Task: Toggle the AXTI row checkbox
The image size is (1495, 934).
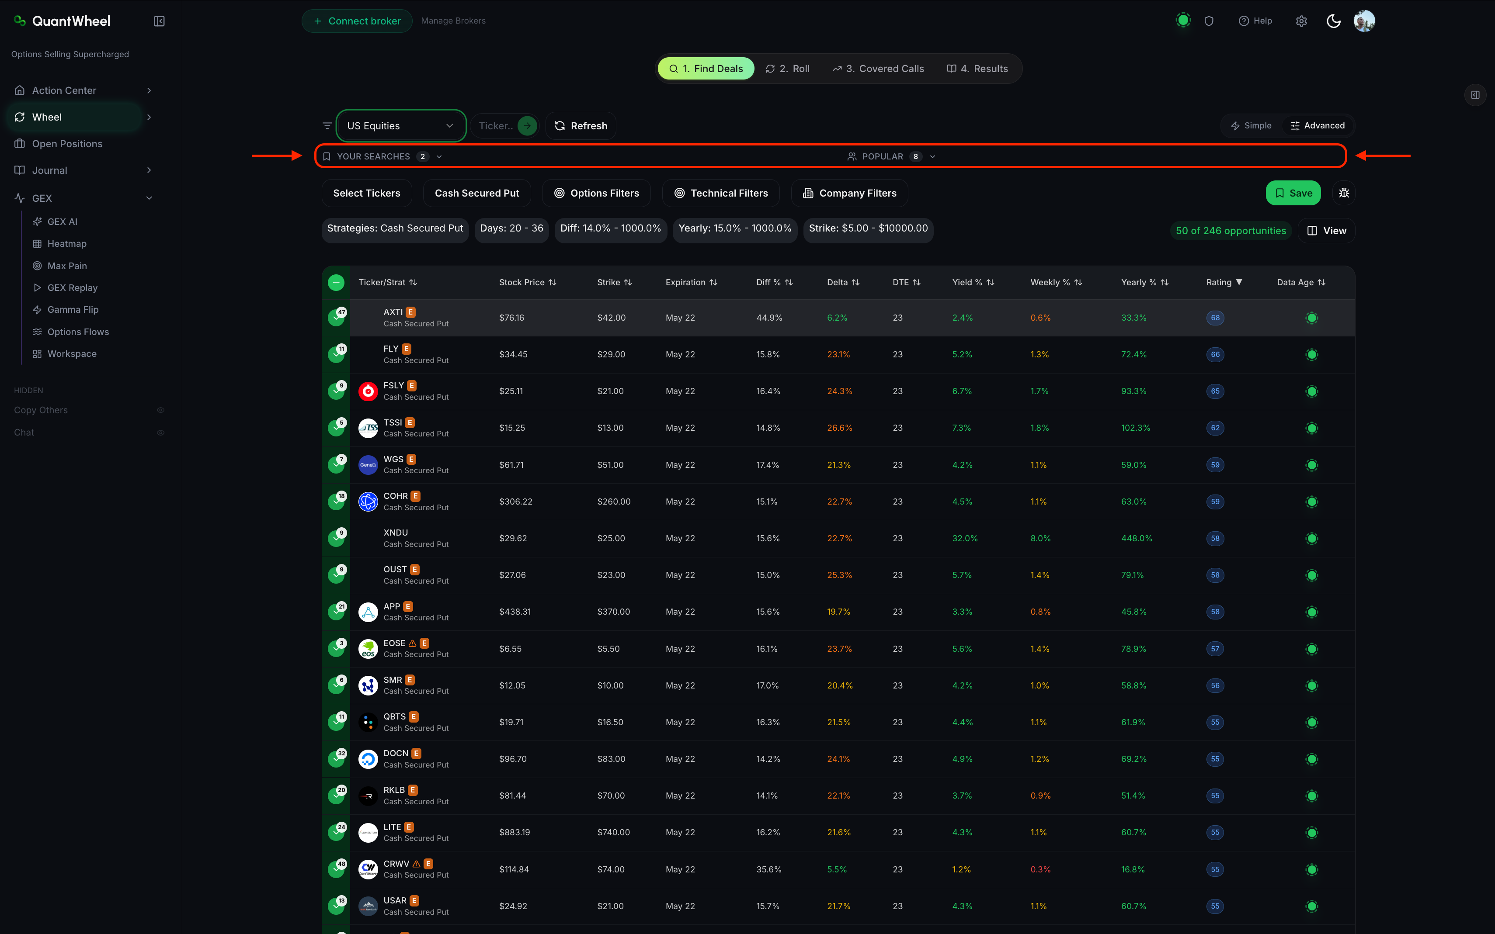Action: tap(336, 318)
